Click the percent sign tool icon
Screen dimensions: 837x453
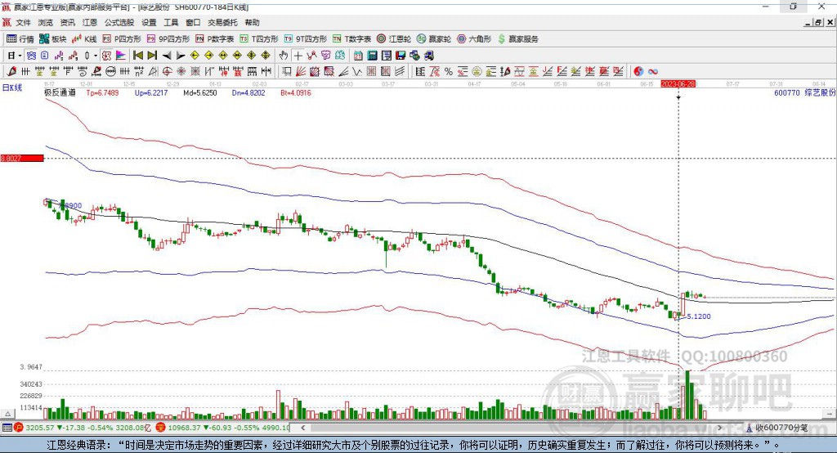pos(449,72)
